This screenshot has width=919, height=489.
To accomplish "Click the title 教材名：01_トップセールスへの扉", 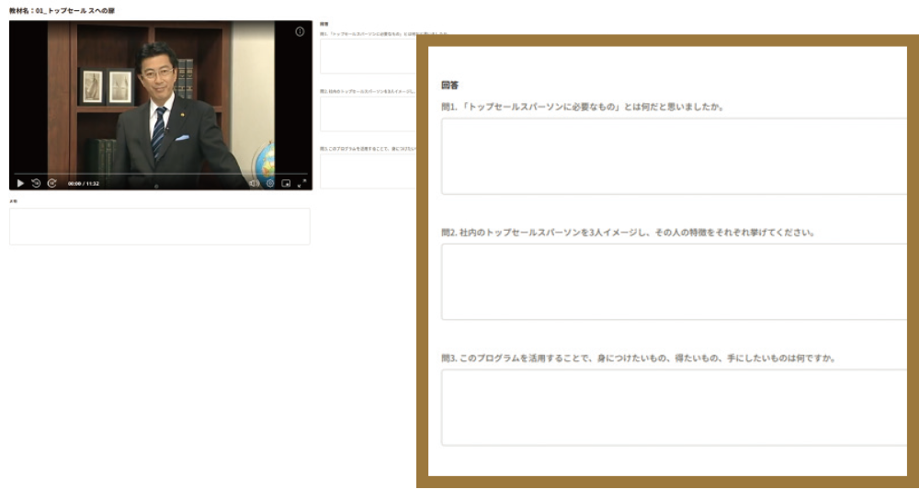I will 62,11.
